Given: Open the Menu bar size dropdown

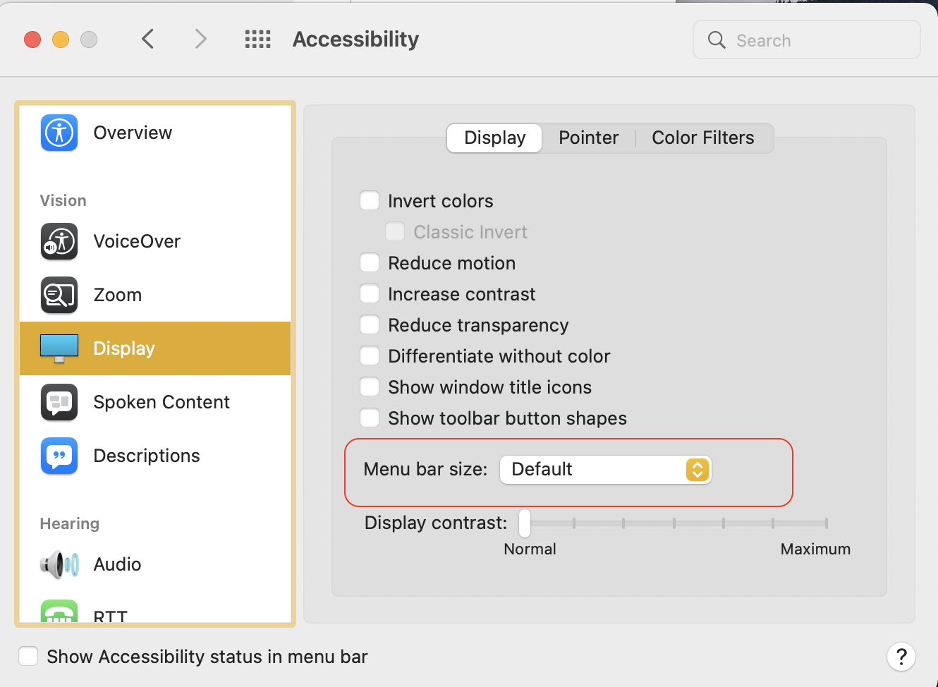Looking at the screenshot, I should pos(605,470).
